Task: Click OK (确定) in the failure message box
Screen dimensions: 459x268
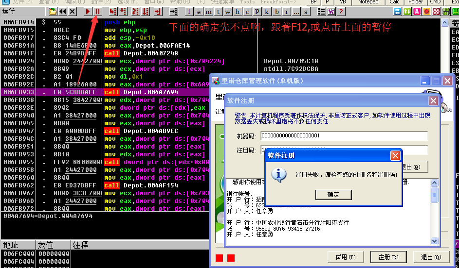Action: (x=333, y=195)
